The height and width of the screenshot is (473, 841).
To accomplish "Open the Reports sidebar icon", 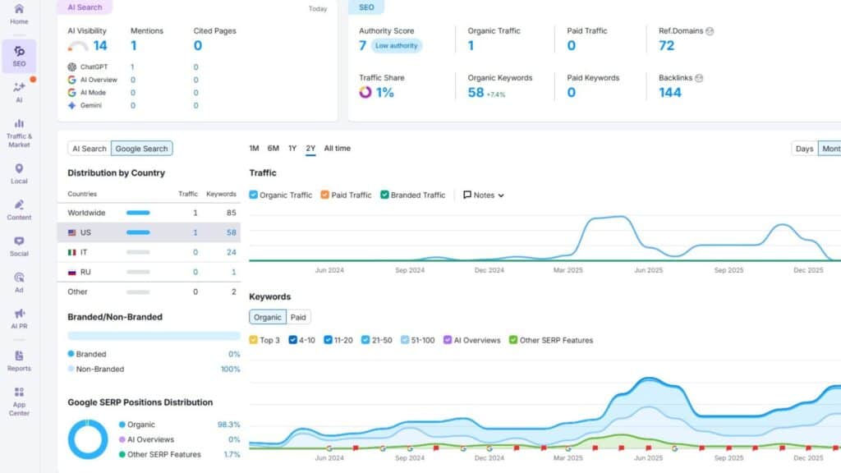I will click(19, 360).
